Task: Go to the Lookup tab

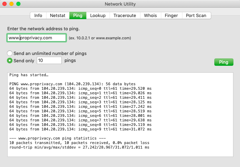Action: tap(98, 16)
